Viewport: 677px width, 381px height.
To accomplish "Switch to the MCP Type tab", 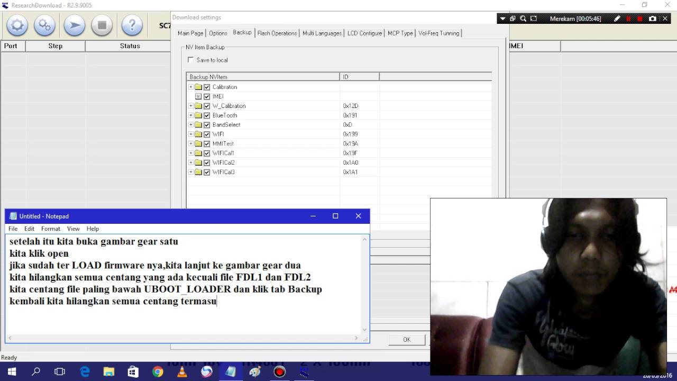I will click(400, 33).
